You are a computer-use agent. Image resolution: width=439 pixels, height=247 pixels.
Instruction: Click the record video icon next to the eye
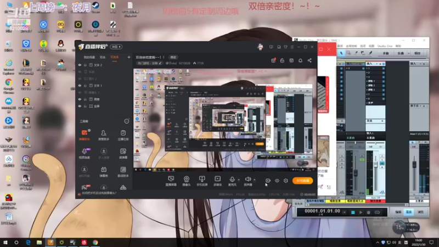pos(268,181)
